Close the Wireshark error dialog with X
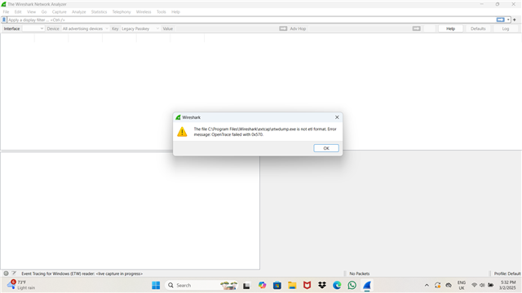The image size is (522, 293). (337, 117)
